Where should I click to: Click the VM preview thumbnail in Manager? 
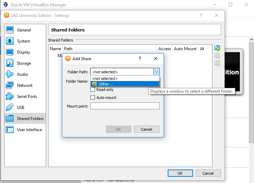(x=234, y=72)
